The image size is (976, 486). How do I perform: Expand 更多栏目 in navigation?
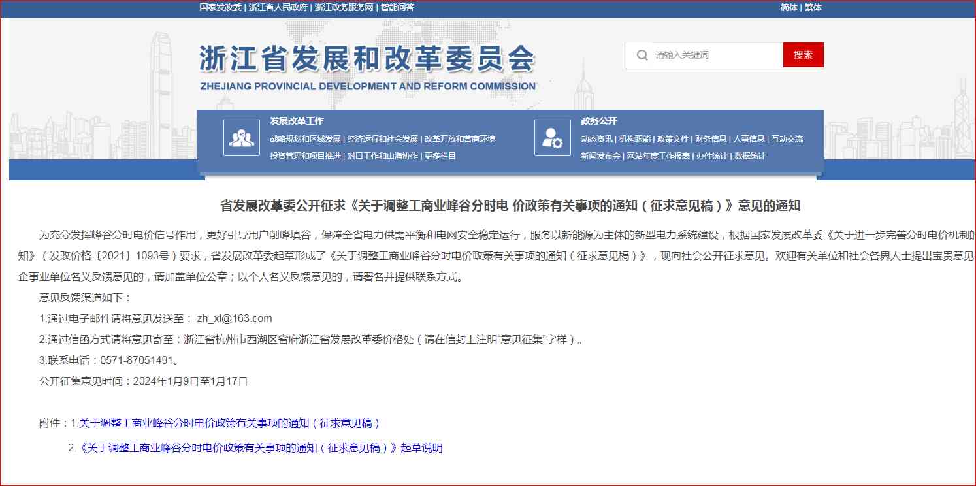point(440,156)
